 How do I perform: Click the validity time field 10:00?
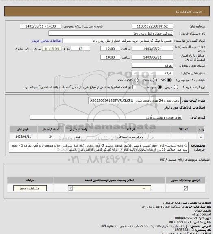[111, 57]
